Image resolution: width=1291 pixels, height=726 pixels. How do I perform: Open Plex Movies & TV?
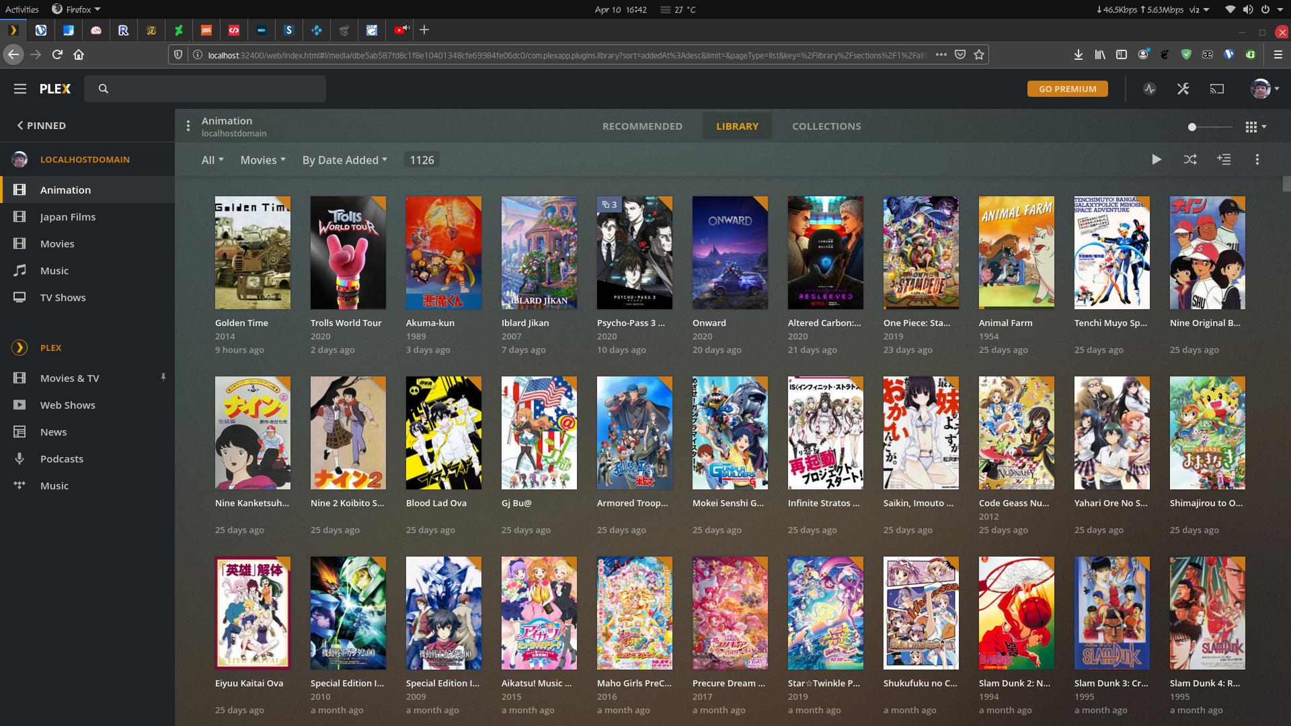point(87,378)
